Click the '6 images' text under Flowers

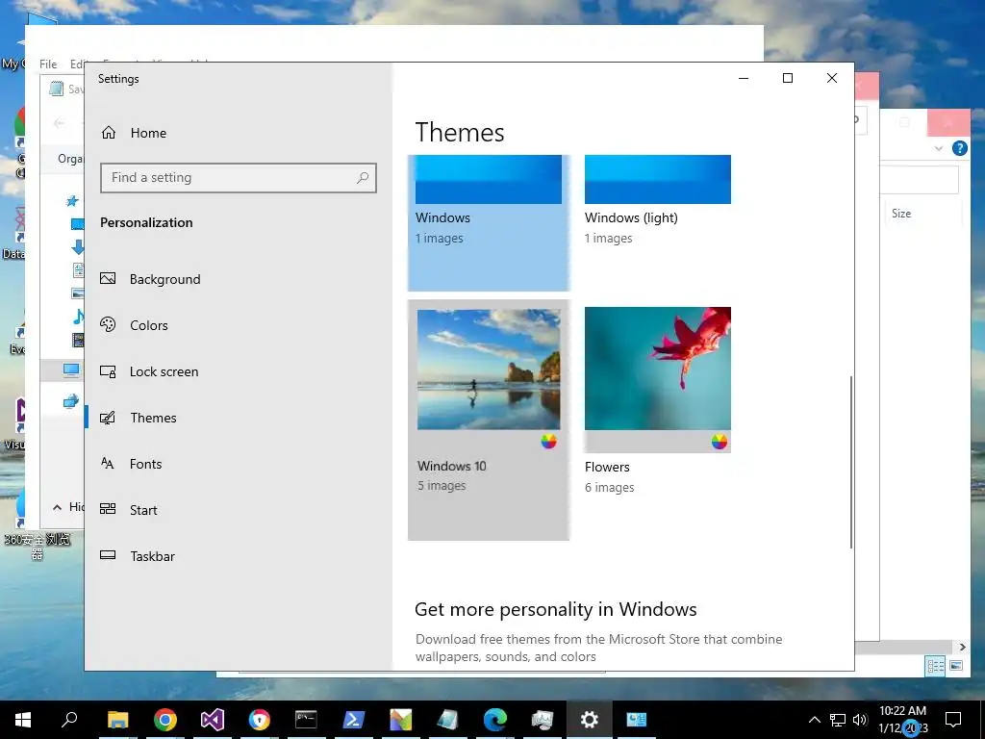pyautogui.click(x=609, y=488)
